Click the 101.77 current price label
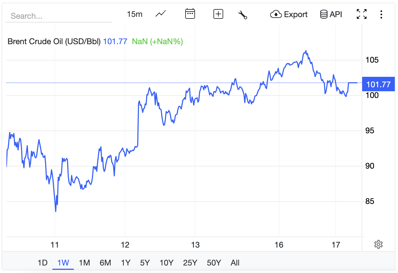398x273 pixels. (378, 84)
